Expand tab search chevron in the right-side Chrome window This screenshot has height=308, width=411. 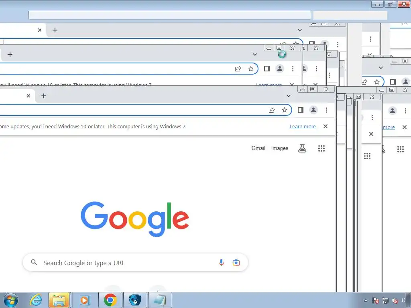pyautogui.click(x=381, y=67)
